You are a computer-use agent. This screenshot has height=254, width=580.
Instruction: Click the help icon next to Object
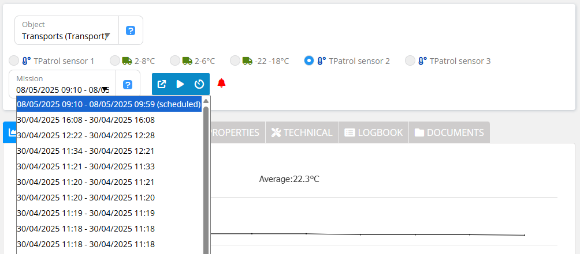(x=131, y=31)
